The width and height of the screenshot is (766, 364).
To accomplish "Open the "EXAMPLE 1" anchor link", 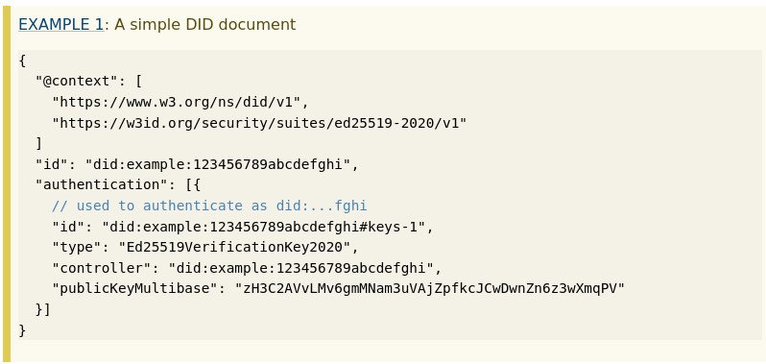I will pyautogui.click(x=60, y=24).
